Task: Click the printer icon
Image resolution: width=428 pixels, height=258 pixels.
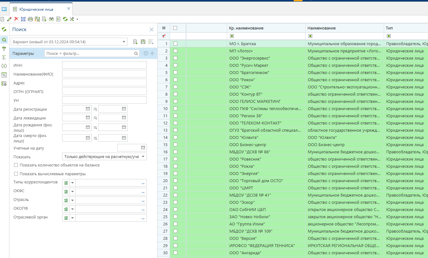Action: pos(30,19)
